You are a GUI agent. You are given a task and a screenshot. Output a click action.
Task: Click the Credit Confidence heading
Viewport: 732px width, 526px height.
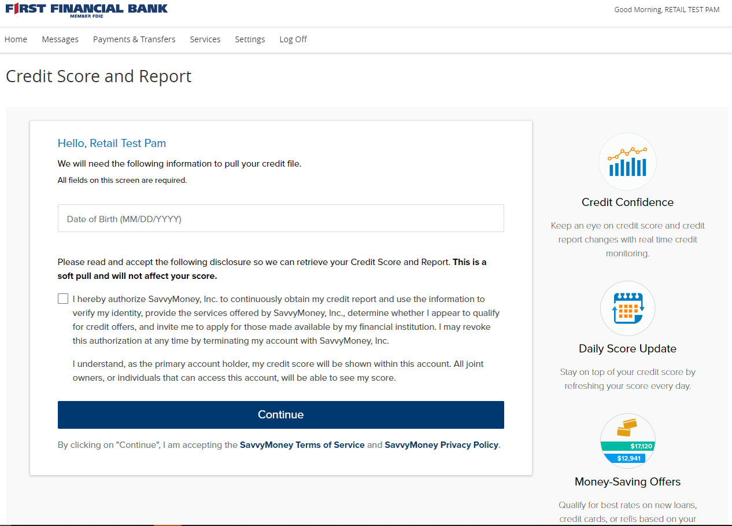click(x=627, y=203)
